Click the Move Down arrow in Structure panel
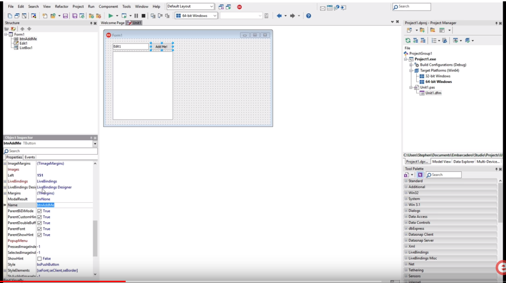The height and width of the screenshot is (283, 506). coord(29,29)
